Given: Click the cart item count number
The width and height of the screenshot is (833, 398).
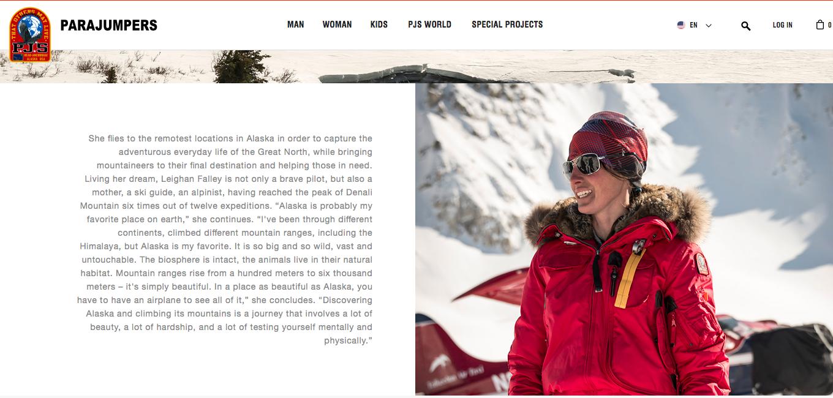Looking at the screenshot, I should click(x=830, y=26).
